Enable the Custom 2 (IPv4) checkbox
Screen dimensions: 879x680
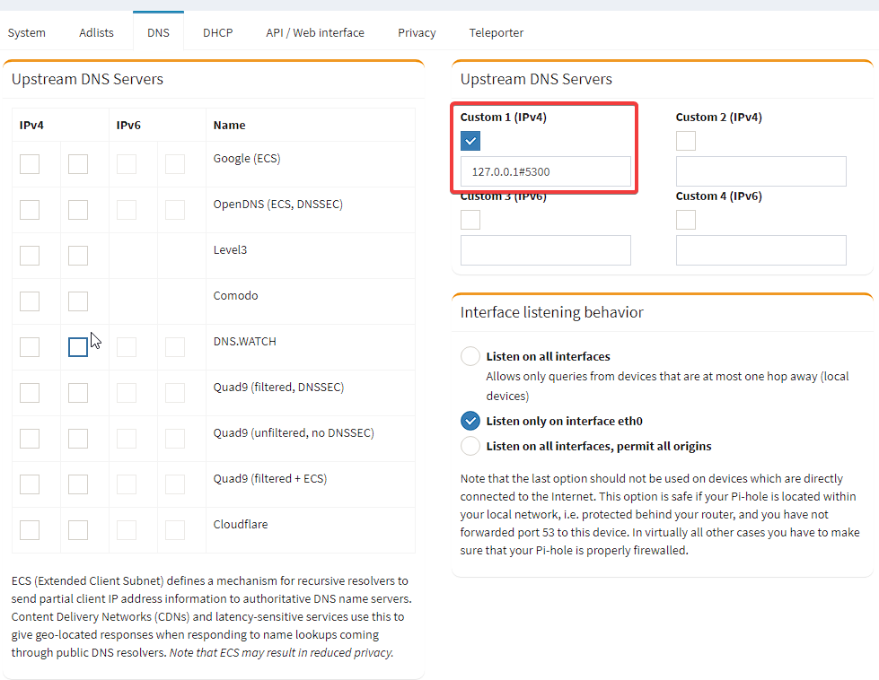pyautogui.click(x=686, y=141)
